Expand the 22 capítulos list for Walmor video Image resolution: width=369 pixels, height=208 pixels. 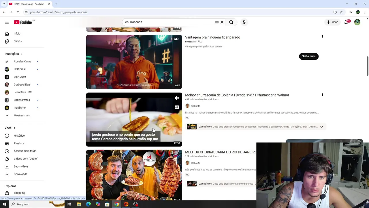[322, 127]
